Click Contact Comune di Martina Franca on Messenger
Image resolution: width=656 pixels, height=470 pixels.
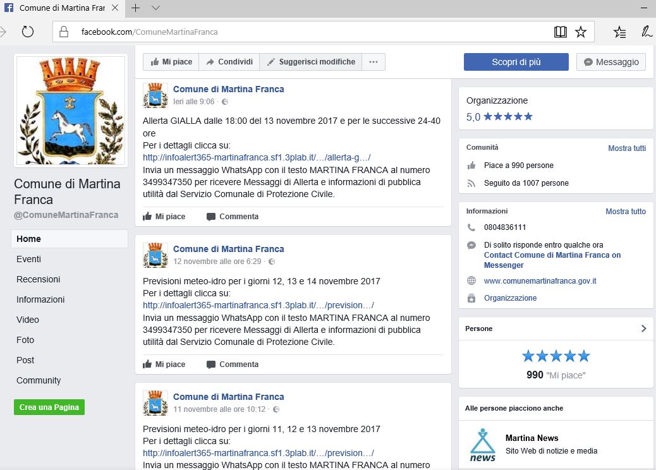tap(552, 260)
